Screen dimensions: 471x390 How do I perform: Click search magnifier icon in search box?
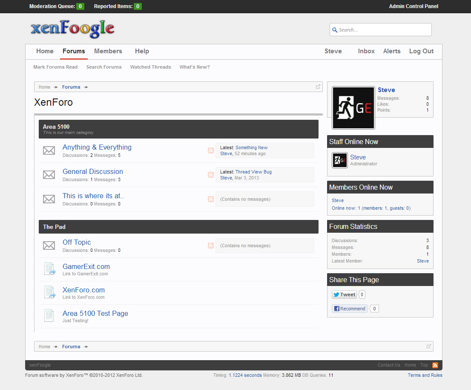tap(335, 30)
